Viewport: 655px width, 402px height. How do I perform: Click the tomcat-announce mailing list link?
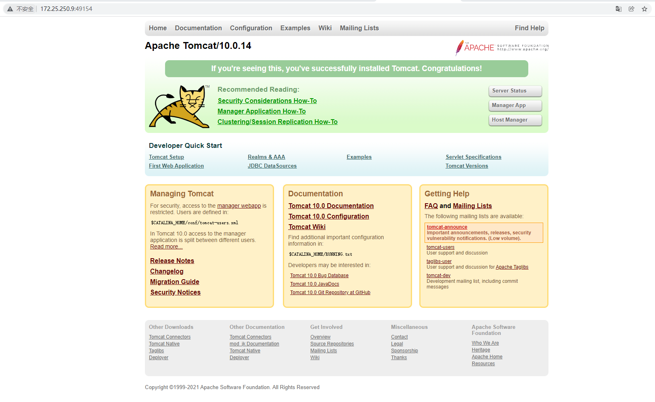[x=447, y=227]
